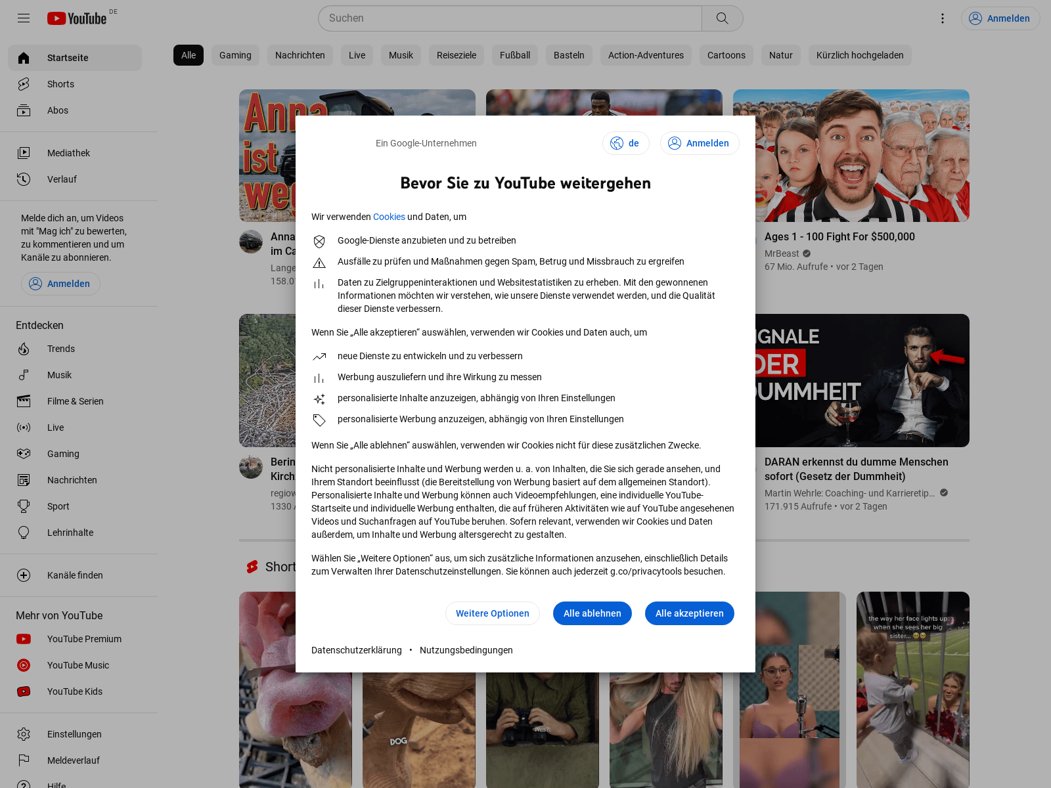Viewport: 1051px width, 788px height.
Task: Open YouTube Kids
Action: coord(75,691)
